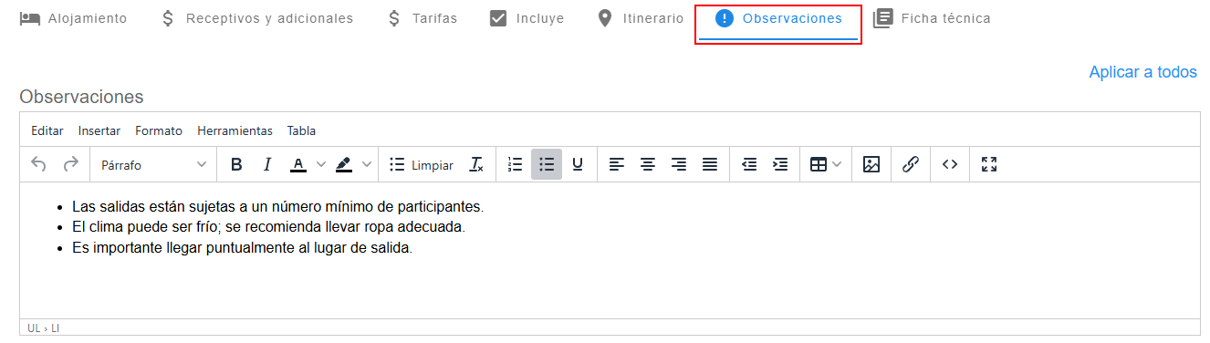Align text to the left
Image resolution: width=1210 pixels, height=343 pixels.
(617, 164)
